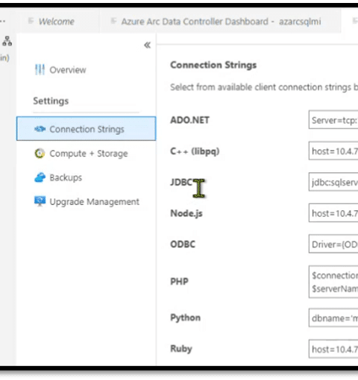Image resolution: width=358 pixels, height=380 pixels.
Task: Click the Settings section header
Action: [51, 101]
